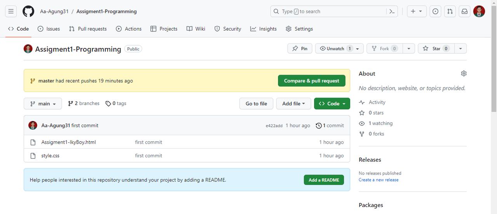Click the Go to file button
The width and height of the screenshot is (497, 214).
(256, 103)
